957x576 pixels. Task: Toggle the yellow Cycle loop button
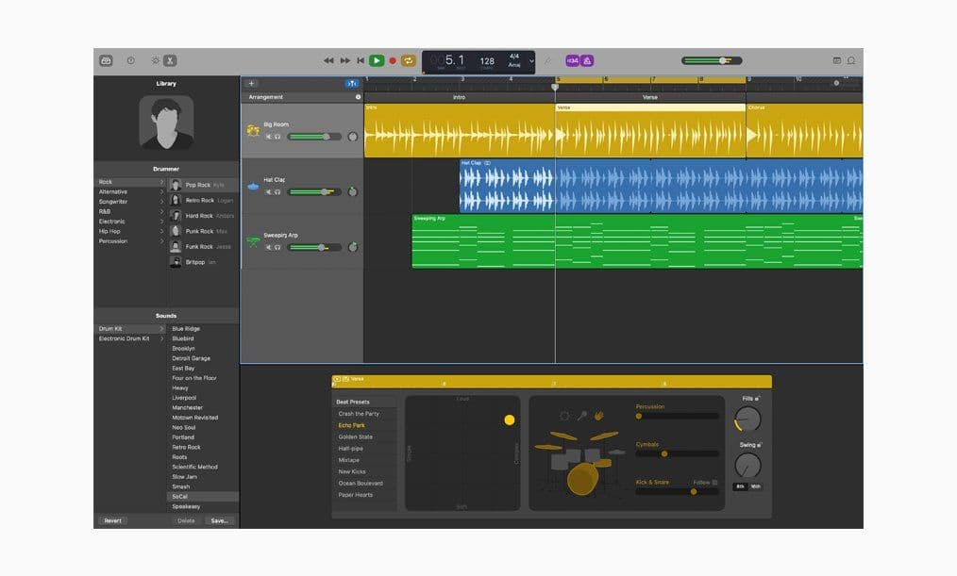pyautogui.click(x=409, y=60)
